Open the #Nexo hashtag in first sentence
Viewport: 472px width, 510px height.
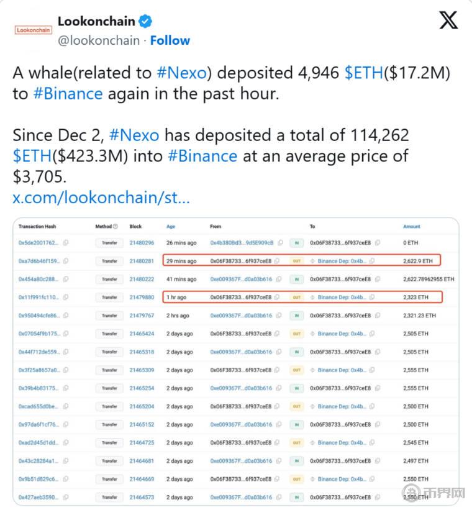point(181,73)
